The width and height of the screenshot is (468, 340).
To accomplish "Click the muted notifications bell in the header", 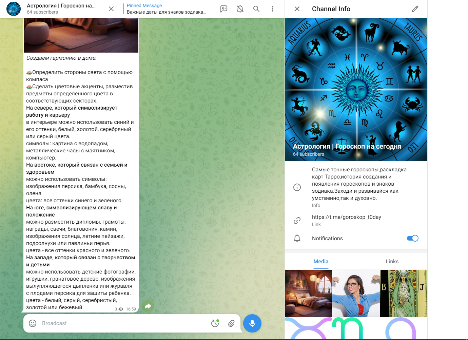I will [240, 9].
